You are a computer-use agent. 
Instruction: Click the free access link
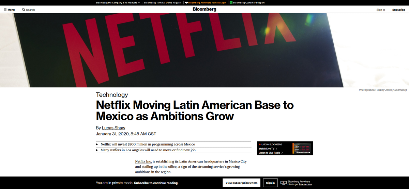305,185
